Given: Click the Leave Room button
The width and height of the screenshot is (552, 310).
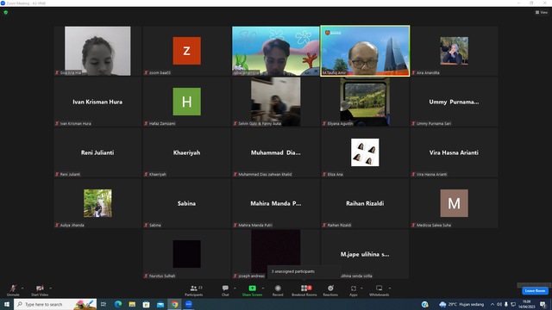Looking at the screenshot, I should coord(535,291).
